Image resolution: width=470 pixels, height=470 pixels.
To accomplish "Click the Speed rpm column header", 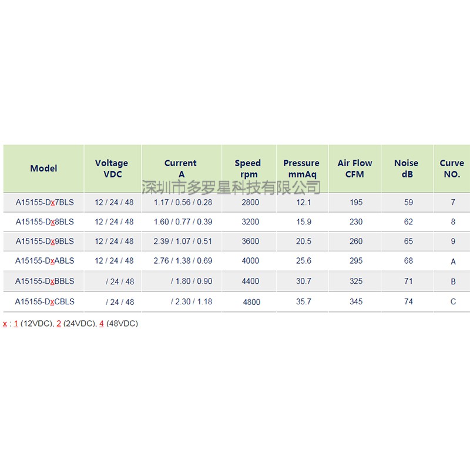I will (x=247, y=169).
